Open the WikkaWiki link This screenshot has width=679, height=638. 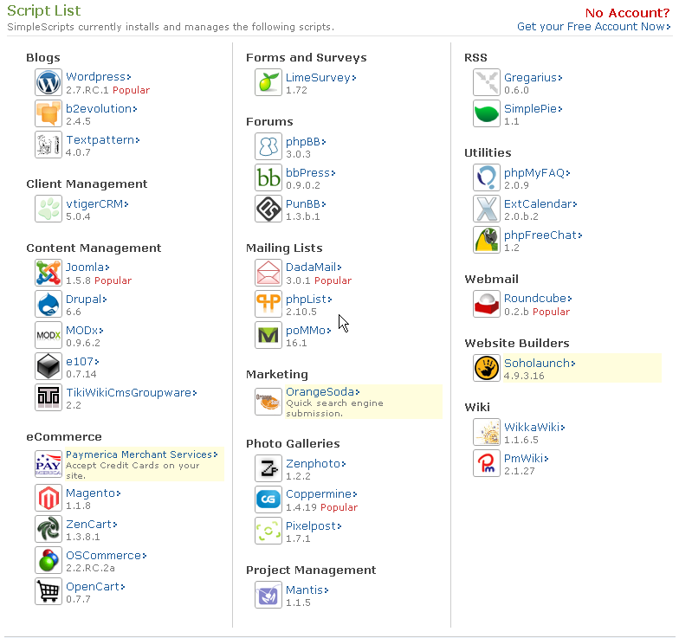pyautogui.click(x=534, y=428)
